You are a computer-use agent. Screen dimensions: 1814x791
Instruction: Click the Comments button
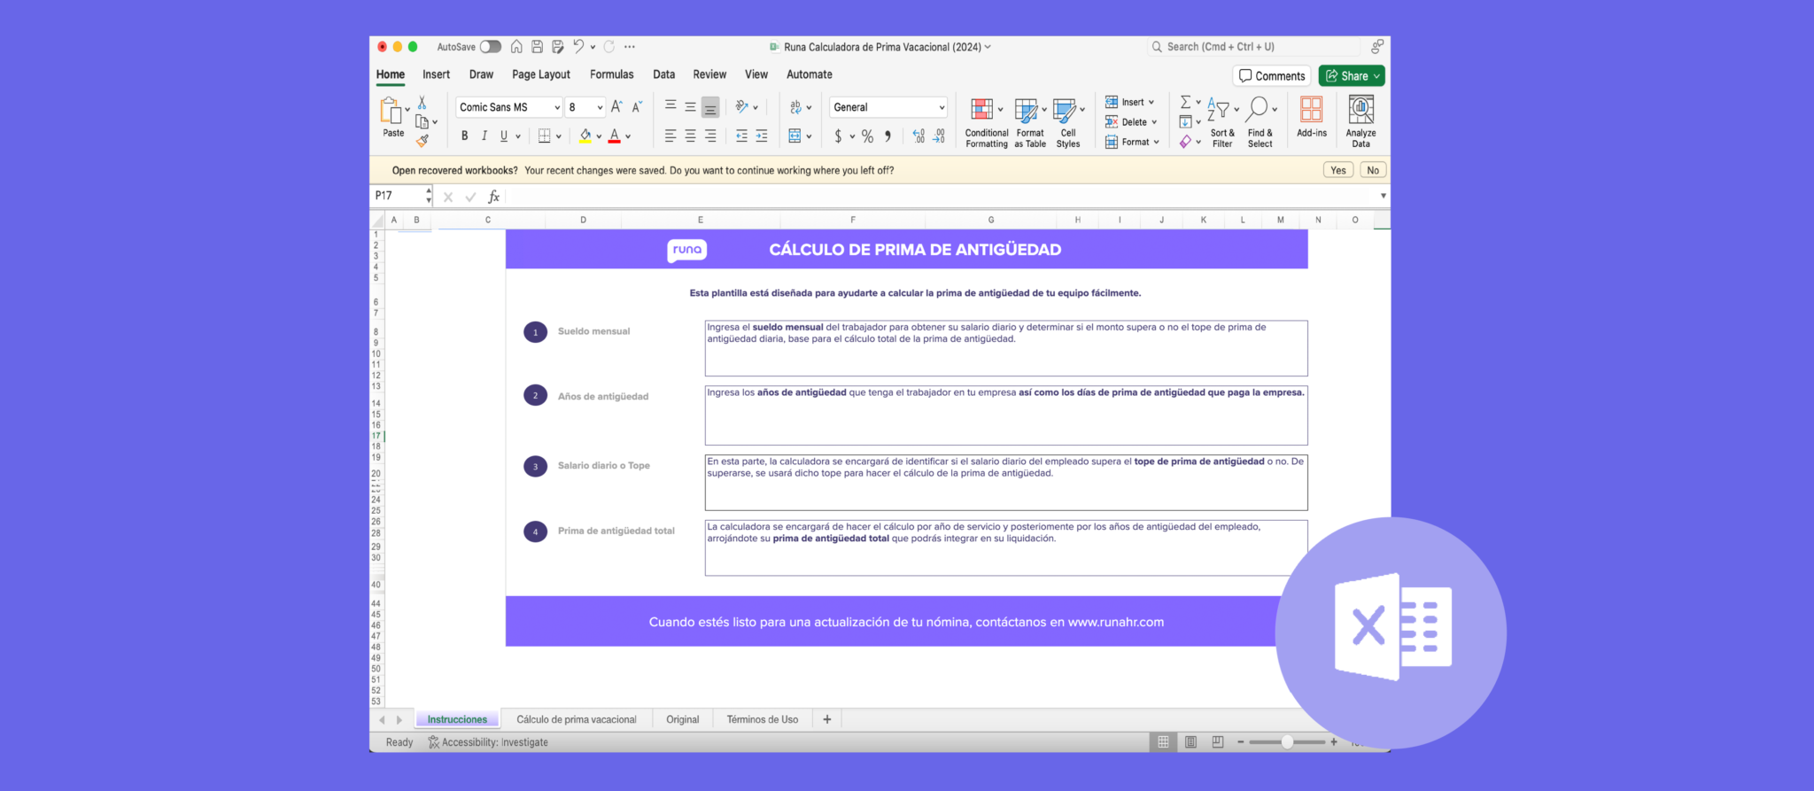[1272, 76]
